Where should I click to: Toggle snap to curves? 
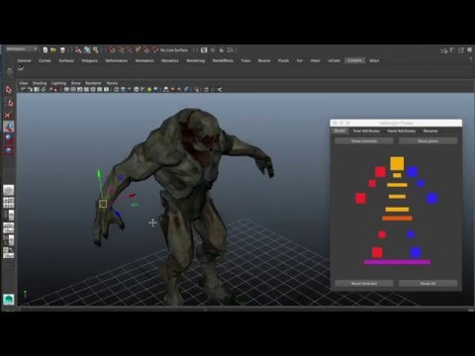coord(121,50)
